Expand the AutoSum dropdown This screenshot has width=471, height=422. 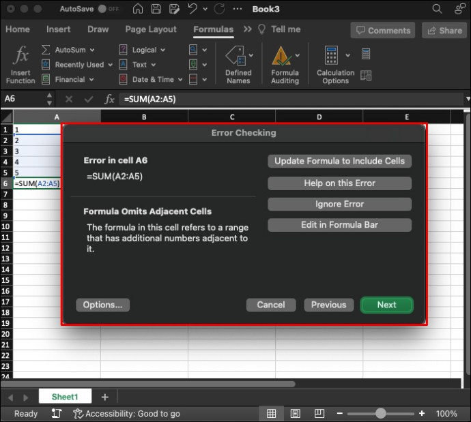(91, 50)
